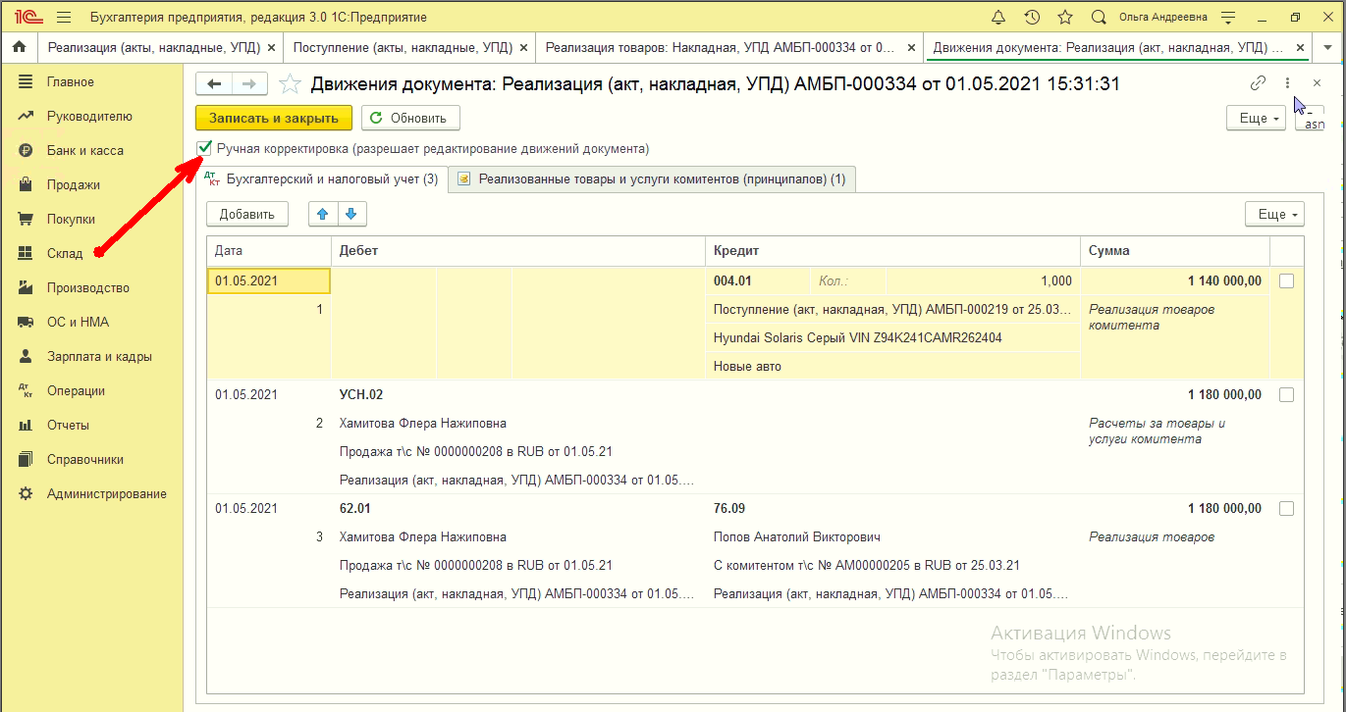Add this document to favorites star
The height and width of the screenshot is (712, 1346).
pyautogui.click(x=290, y=84)
